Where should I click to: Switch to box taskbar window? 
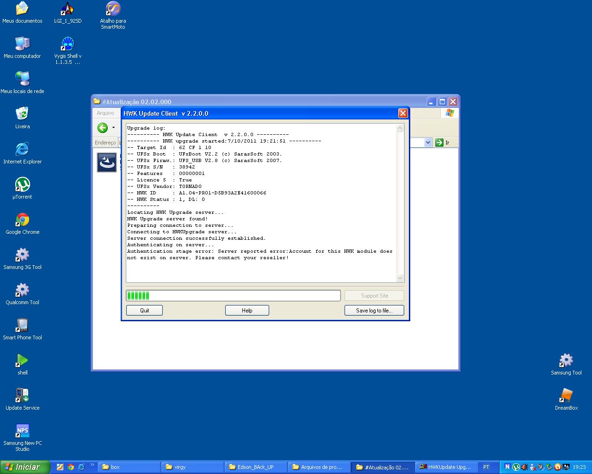tap(129, 467)
